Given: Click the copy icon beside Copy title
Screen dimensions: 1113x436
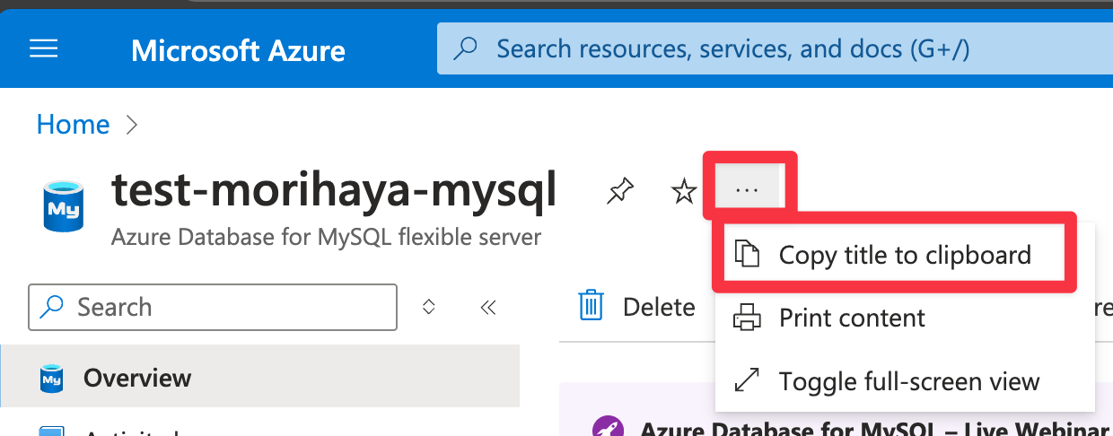Looking at the screenshot, I should point(747,255).
